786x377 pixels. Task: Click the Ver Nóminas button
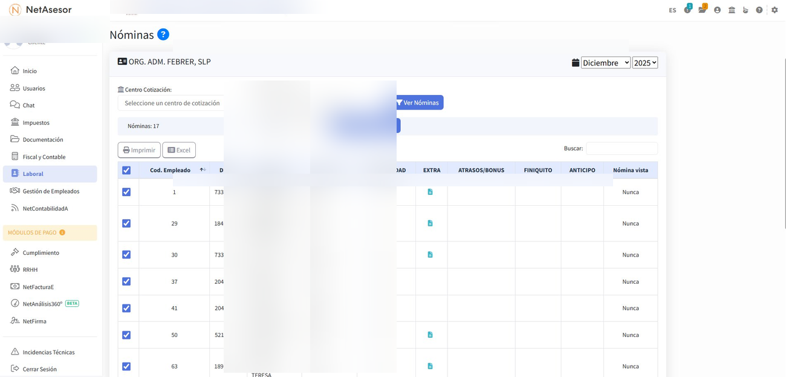pyautogui.click(x=419, y=103)
